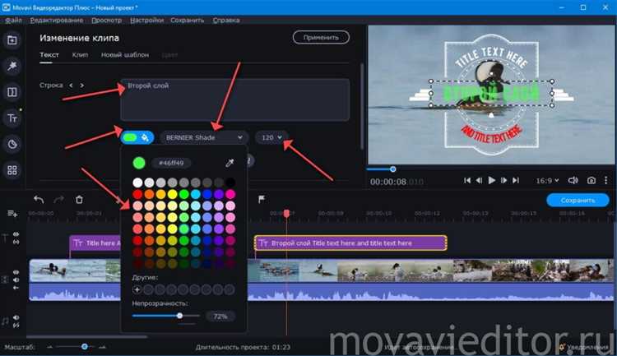The image size is (617, 356).
Task: Pick color with the eyedropper tool
Action: pos(230,163)
